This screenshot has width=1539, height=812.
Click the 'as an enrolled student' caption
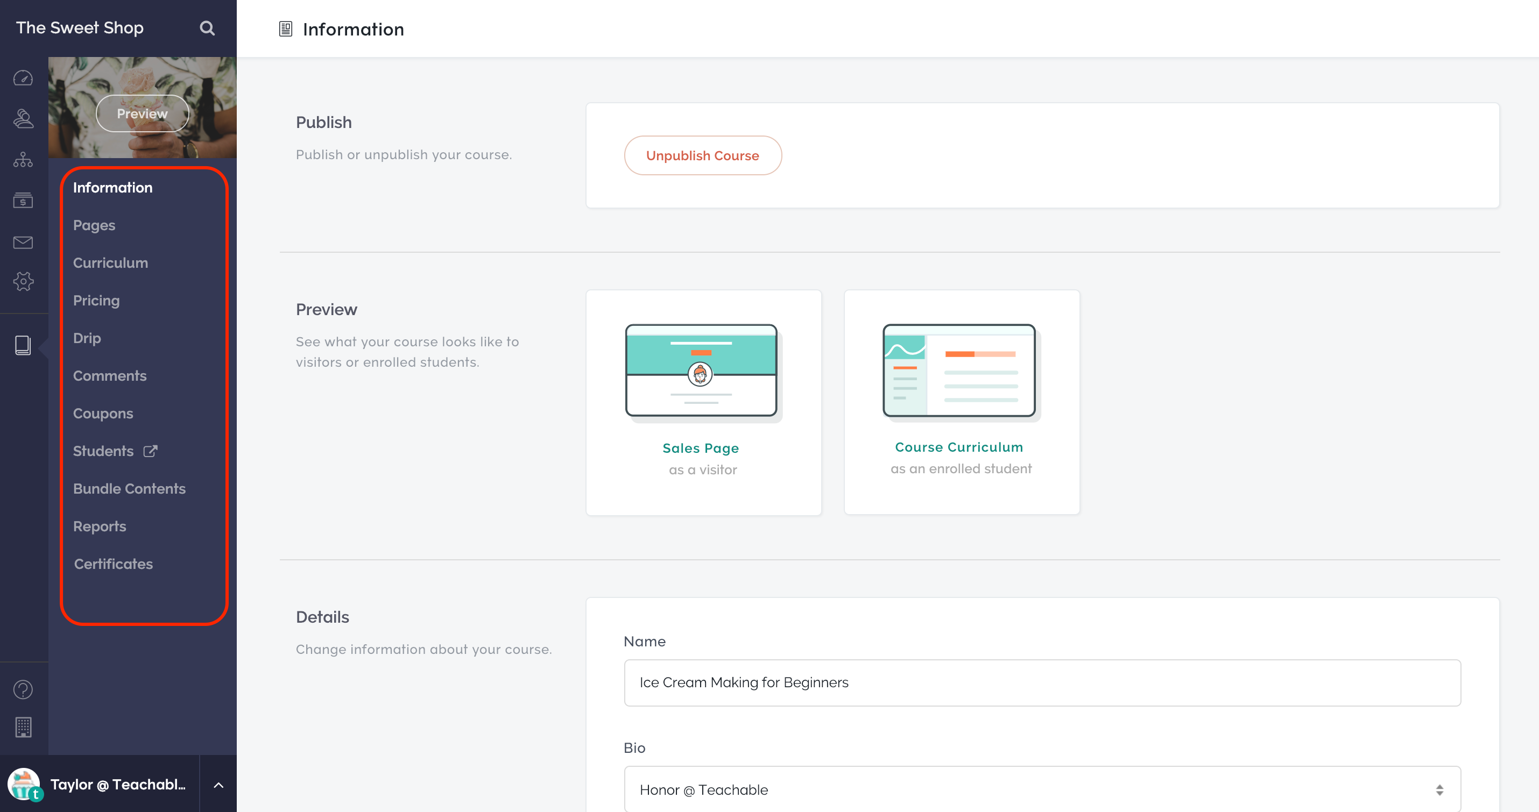961,469
